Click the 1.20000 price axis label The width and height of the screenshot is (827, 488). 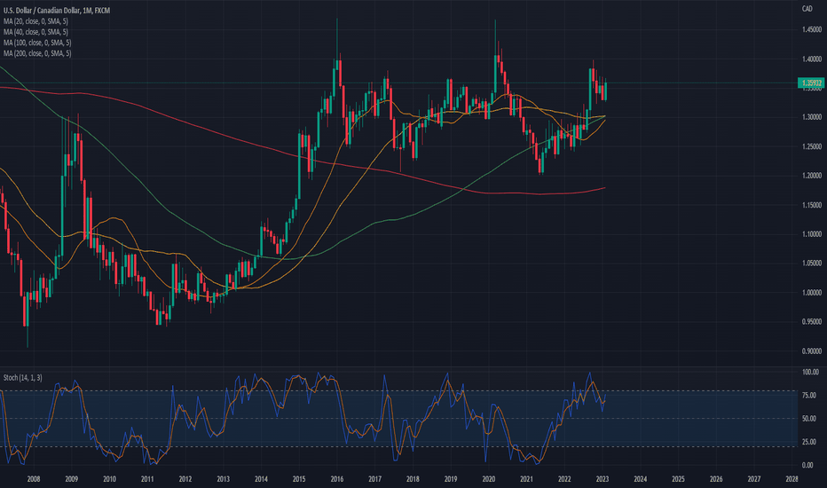[812, 176]
